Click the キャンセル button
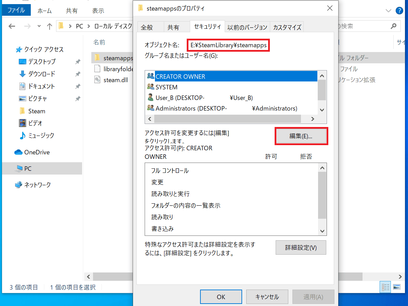This screenshot has height=306, width=408. tap(267, 297)
